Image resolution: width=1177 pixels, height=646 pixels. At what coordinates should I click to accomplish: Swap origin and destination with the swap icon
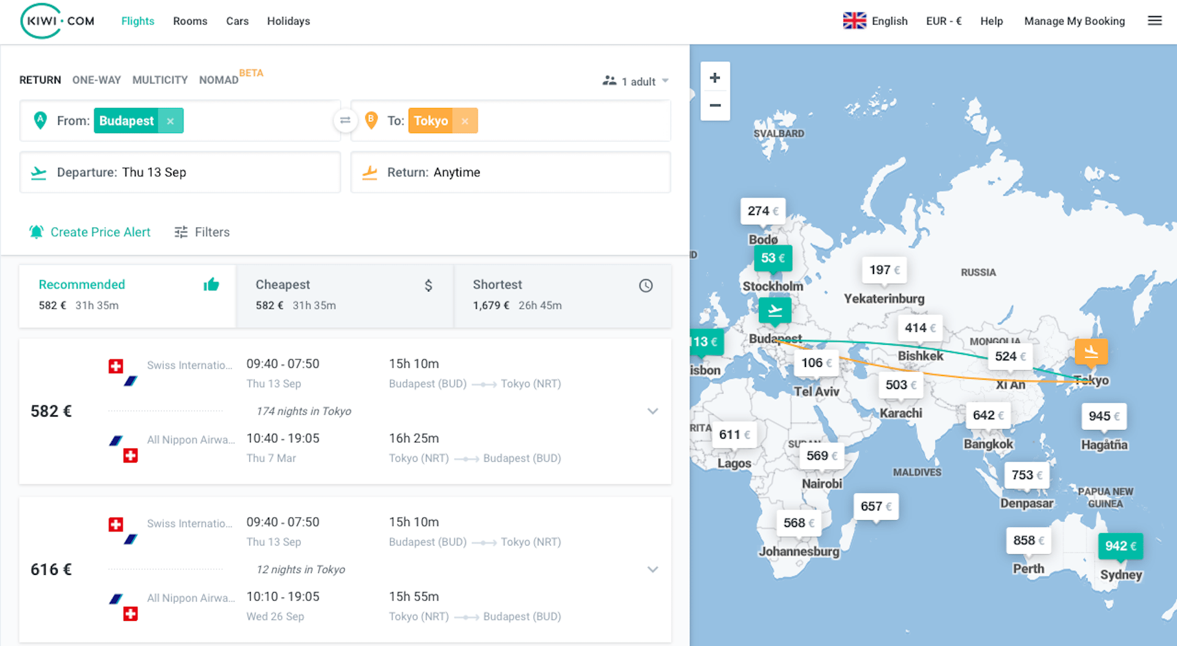coord(345,121)
